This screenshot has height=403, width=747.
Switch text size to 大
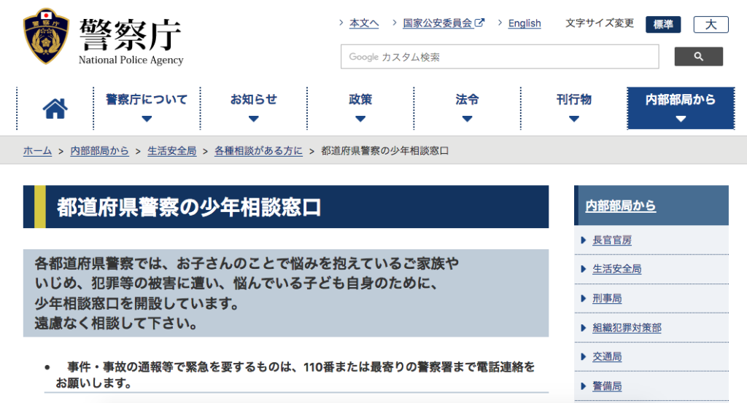coord(711,25)
